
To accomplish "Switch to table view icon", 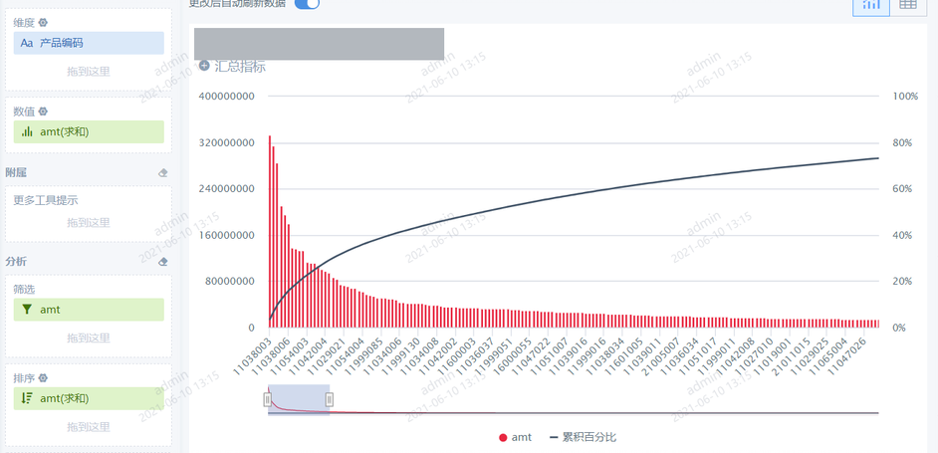I will 908,4.
